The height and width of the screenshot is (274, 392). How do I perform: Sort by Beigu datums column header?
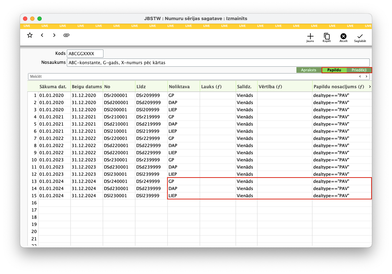pos(87,86)
